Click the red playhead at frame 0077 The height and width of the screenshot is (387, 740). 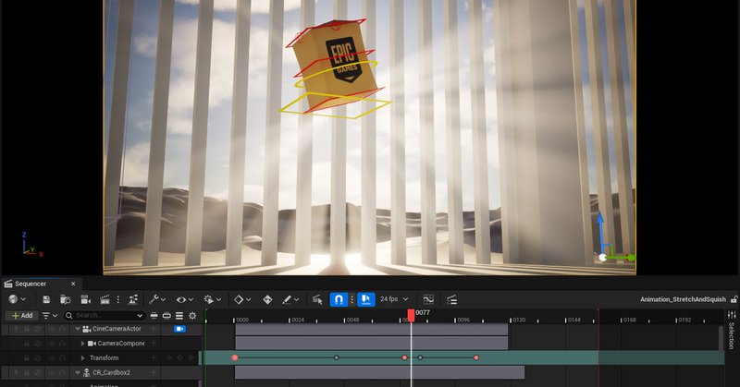[x=411, y=315]
